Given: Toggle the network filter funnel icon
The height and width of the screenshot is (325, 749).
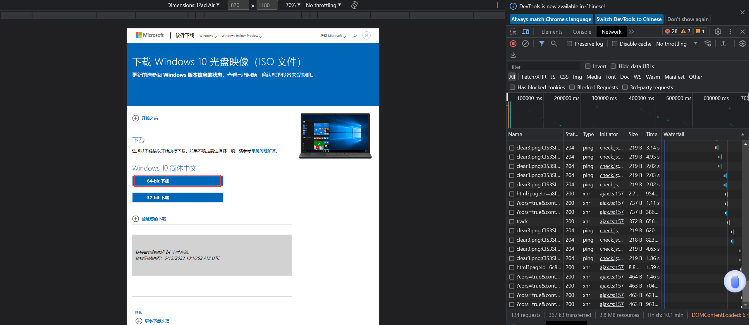Looking at the screenshot, I should pos(542,44).
